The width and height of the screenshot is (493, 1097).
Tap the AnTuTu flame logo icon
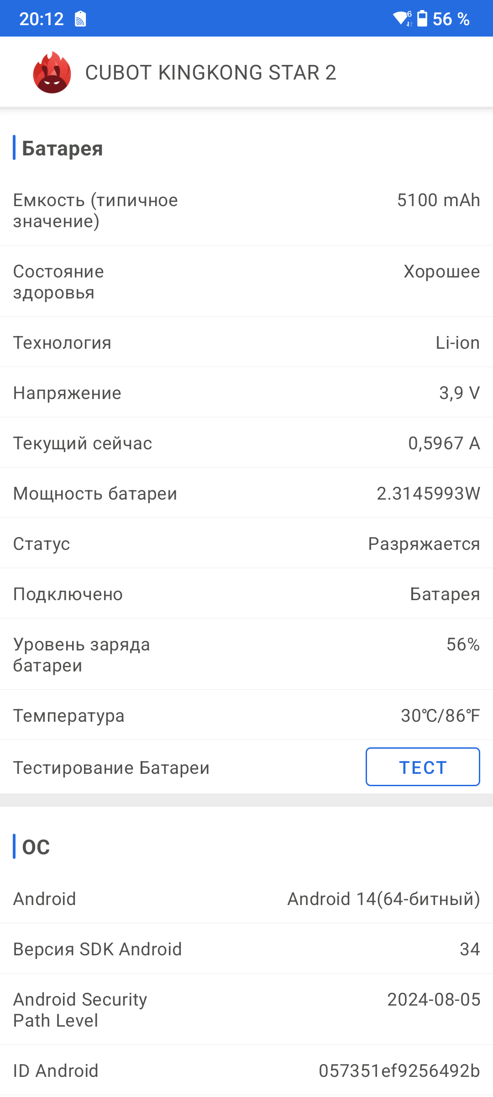coord(52,73)
